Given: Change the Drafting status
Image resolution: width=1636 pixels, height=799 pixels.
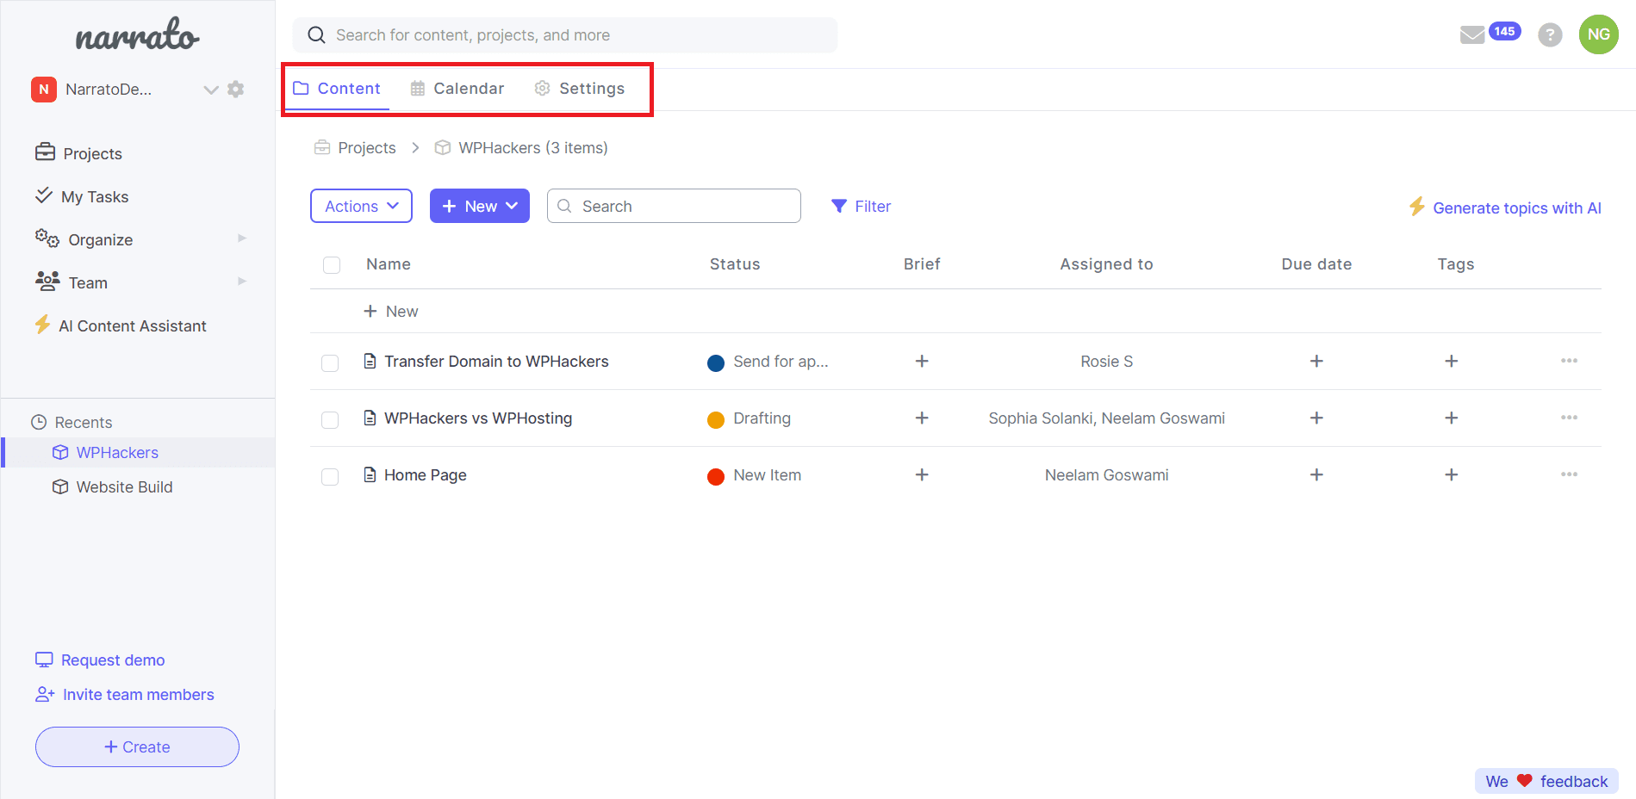Looking at the screenshot, I should [x=749, y=418].
